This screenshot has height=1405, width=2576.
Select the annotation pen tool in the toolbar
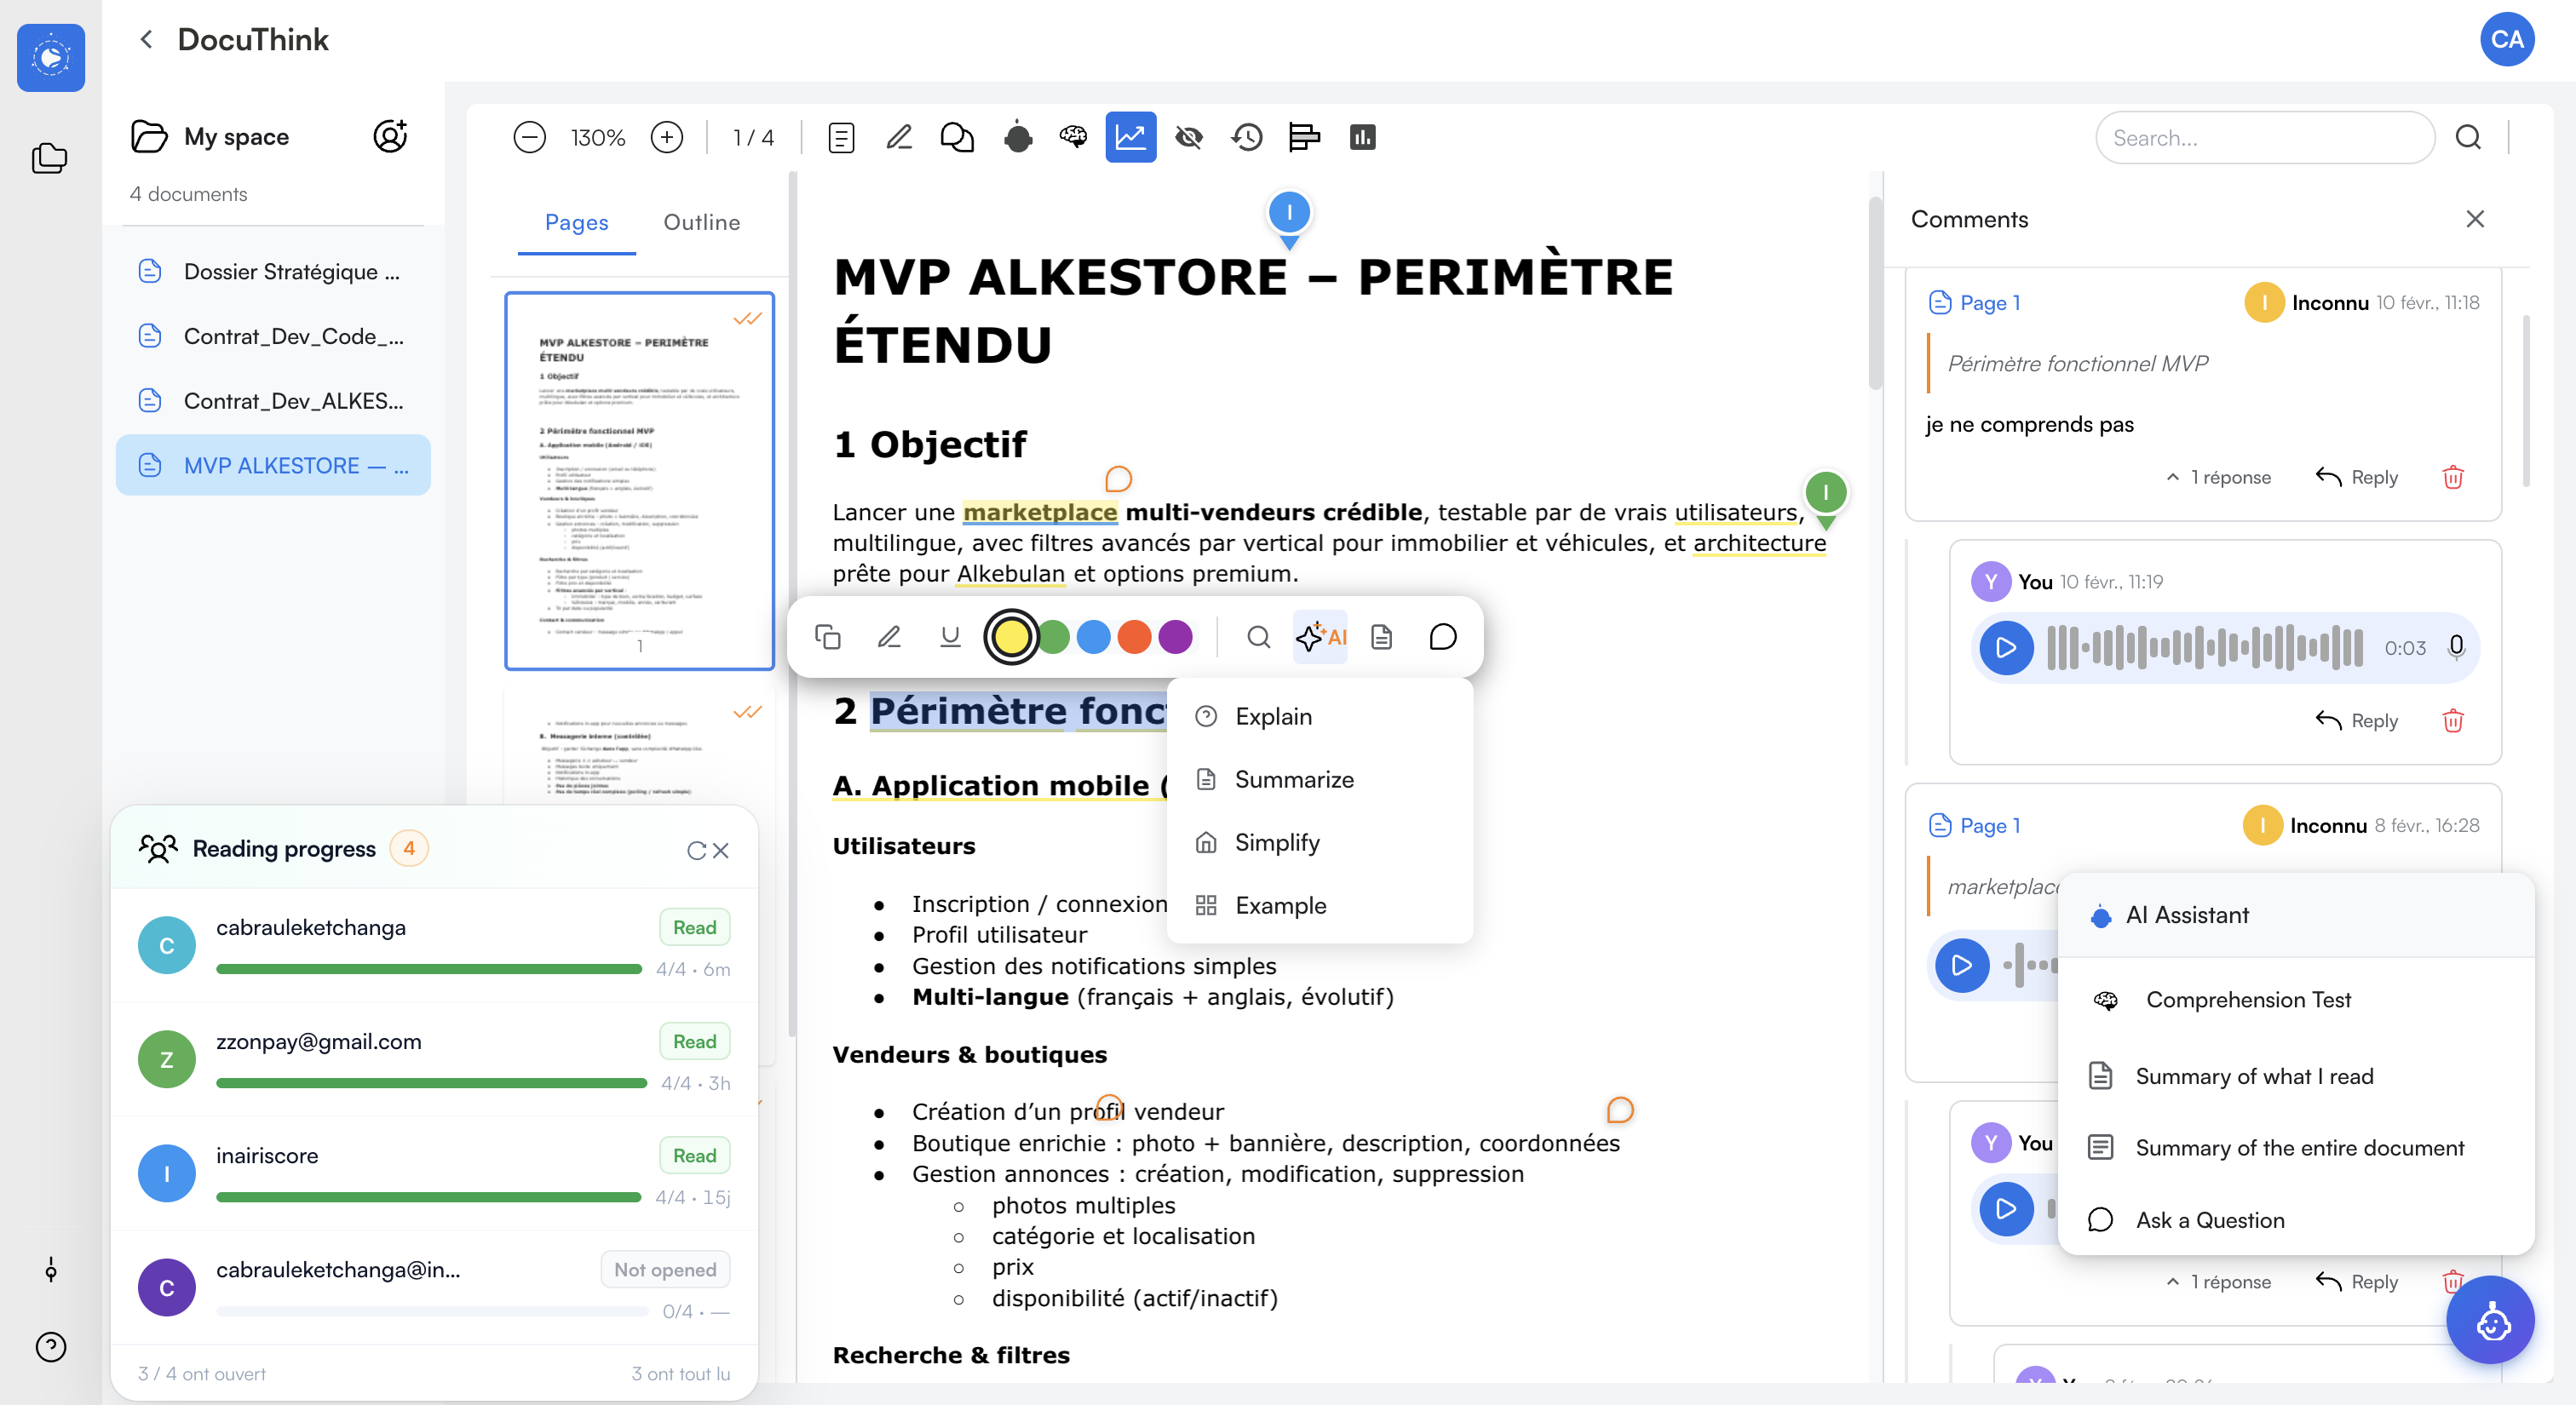899,137
